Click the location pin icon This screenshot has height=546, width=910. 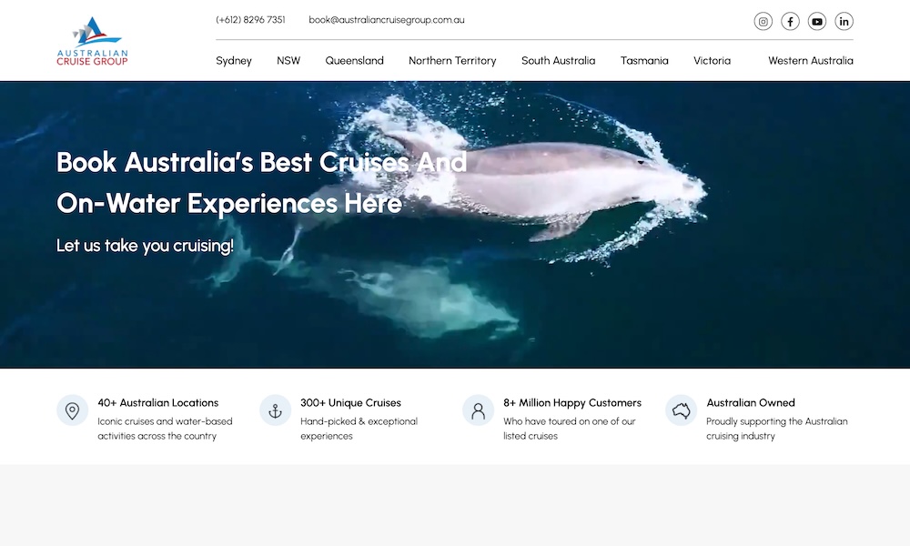[x=73, y=410]
